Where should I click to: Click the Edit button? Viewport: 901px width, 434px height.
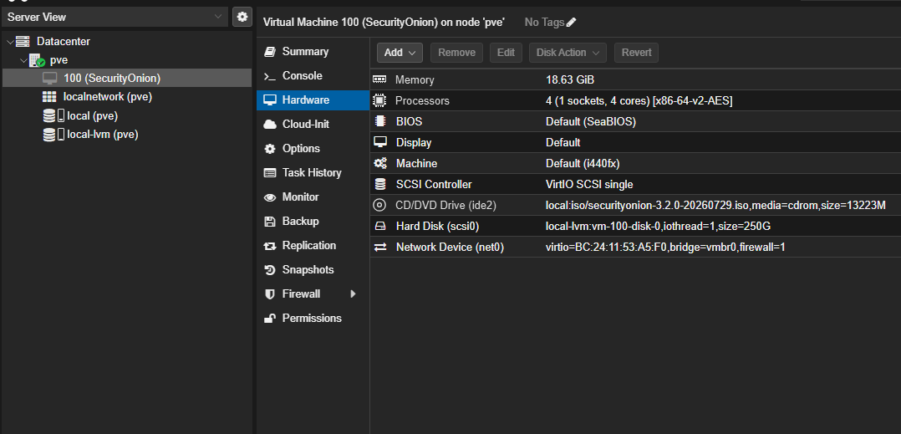click(506, 53)
